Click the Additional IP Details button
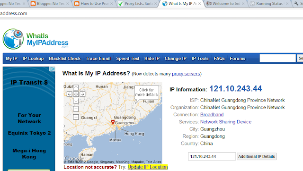 (257, 156)
